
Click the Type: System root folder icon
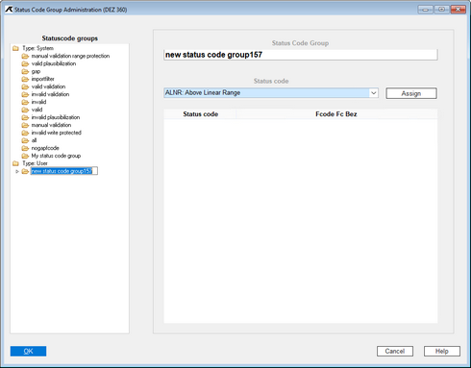15,48
